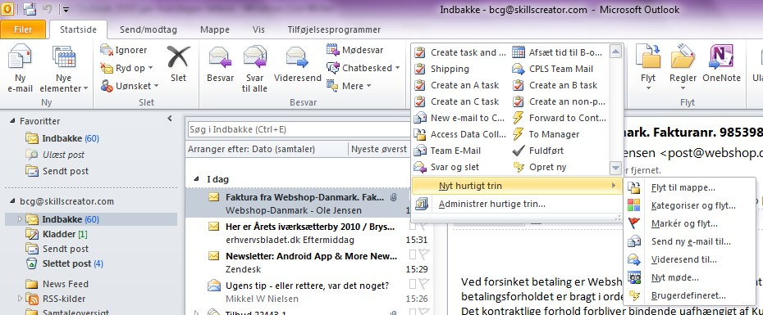Collapse the I dag group

click(196, 178)
